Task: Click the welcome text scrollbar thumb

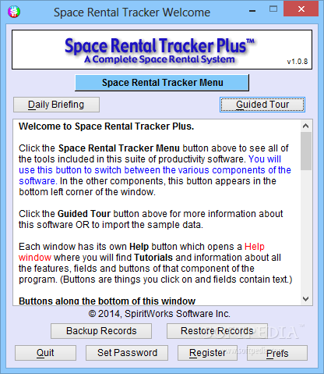Action: (x=306, y=151)
